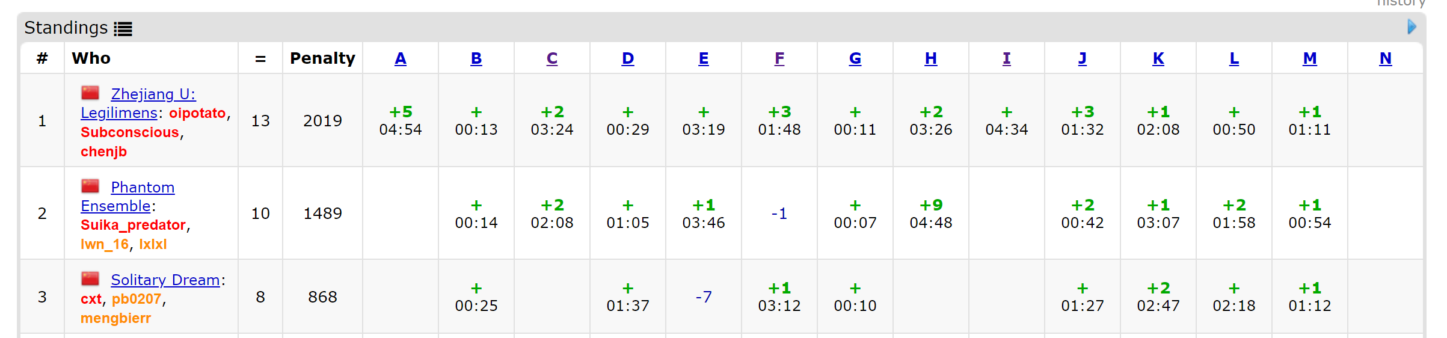
Task: View mengbierr's user profile
Action: point(115,318)
